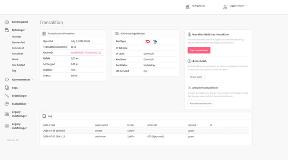This screenshot has width=288, height=160.
Task: Click the Indløser value nets
Action: [x=73, y=70]
